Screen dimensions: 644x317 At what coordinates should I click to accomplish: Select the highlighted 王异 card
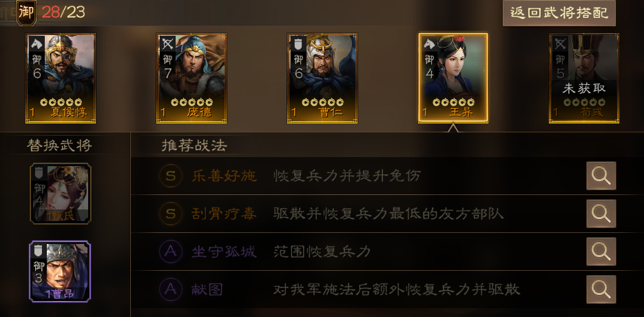453,78
